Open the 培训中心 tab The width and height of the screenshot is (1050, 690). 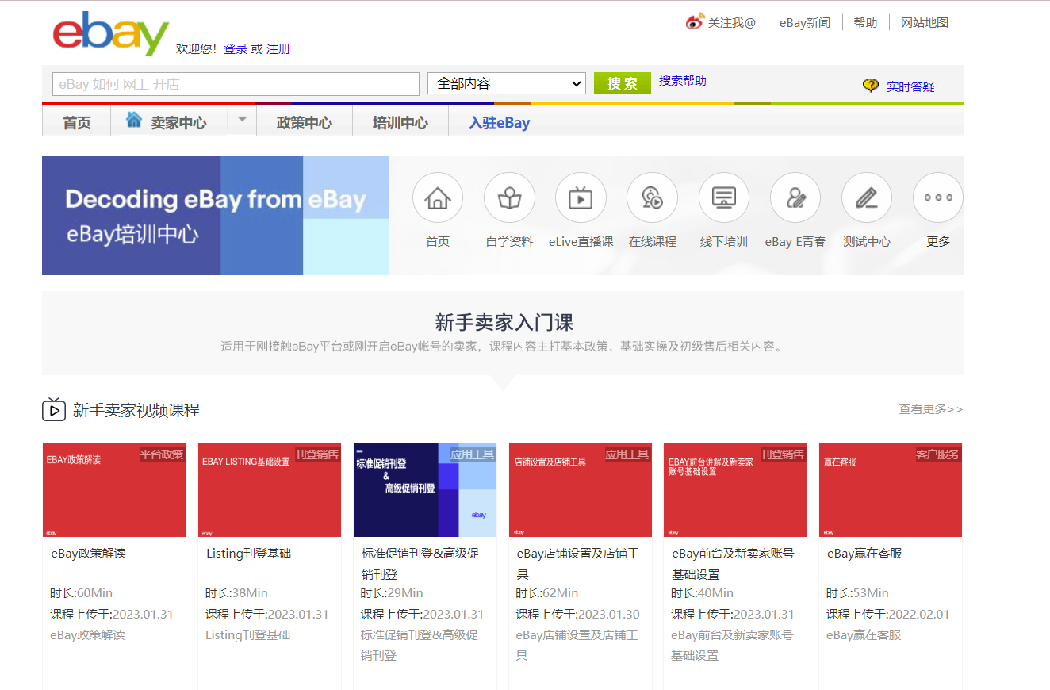pos(400,121)
